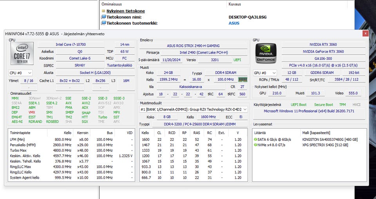This screenshot has height=199, width=376.
Task: Select the Nykyinen tietokone entry
Action: [125, 11]
